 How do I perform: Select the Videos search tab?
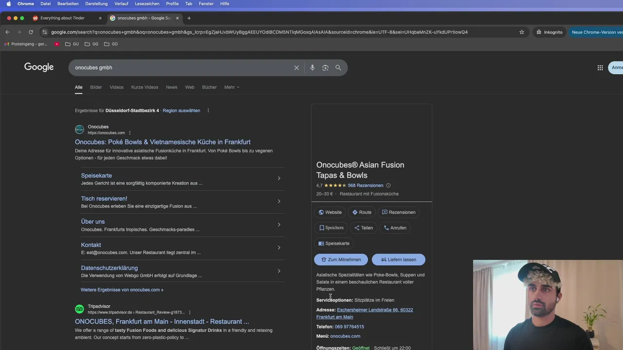(x=116, y=87)
